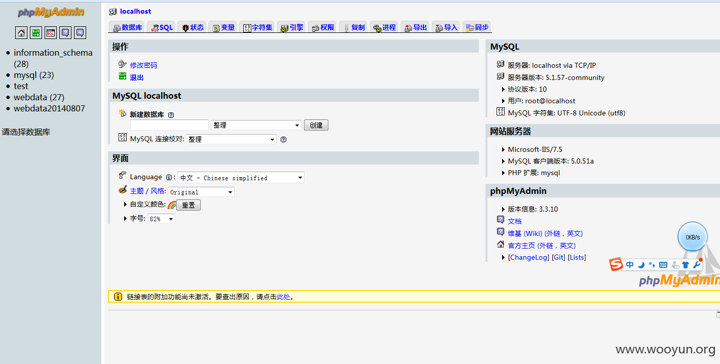
Task: Open phpMyAdmin documentation icon in sidebar
Action: 65,33
